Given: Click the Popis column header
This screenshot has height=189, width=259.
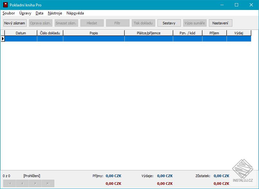Looking at the screenshot, I should pos(94,33).
